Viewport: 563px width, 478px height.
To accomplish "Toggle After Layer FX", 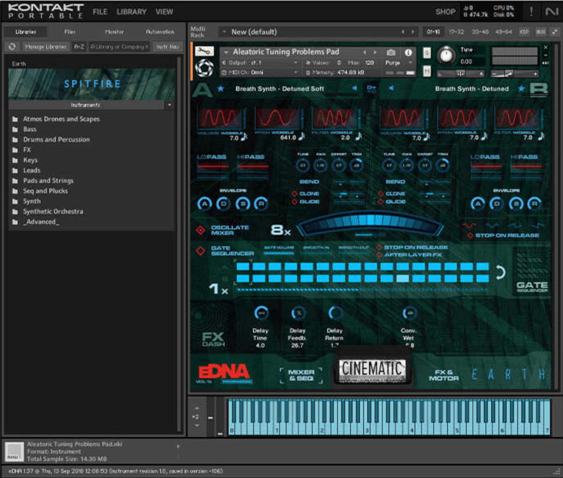I will tap(379, 255).
